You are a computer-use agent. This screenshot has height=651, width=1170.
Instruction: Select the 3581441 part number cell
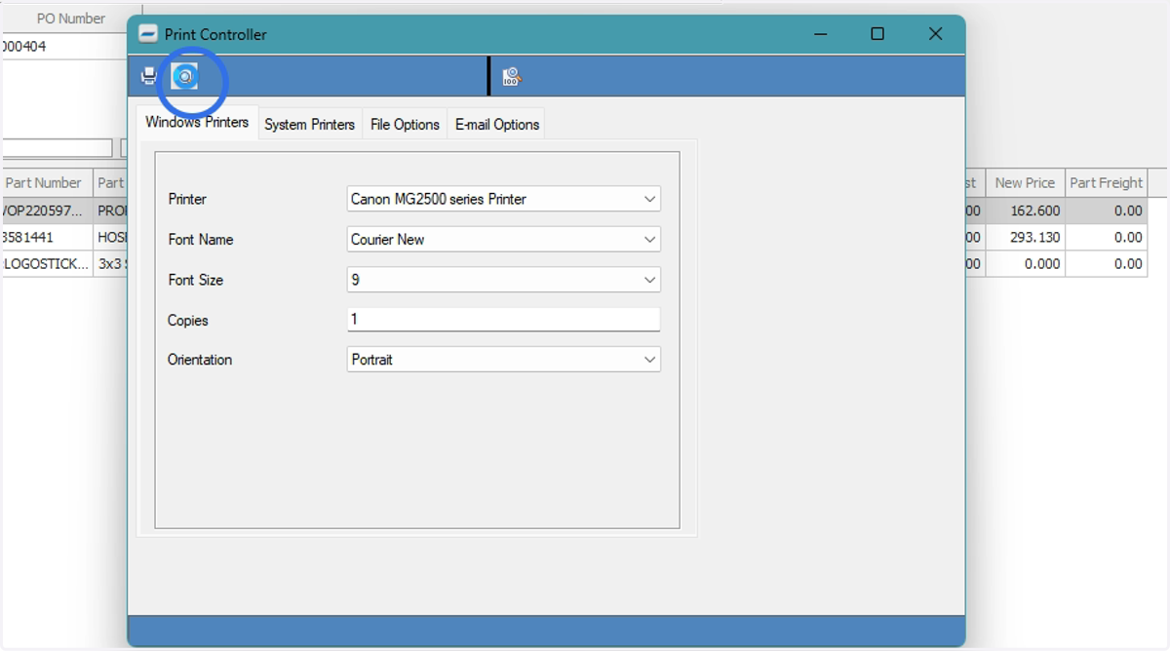pyautogui.click(x=46, y=237)
